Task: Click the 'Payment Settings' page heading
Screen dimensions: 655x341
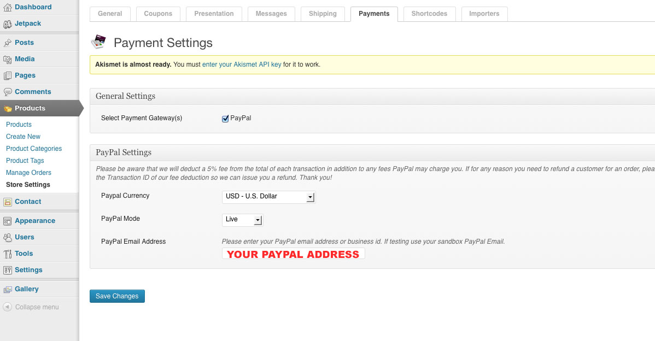Action: pos(163,43)
